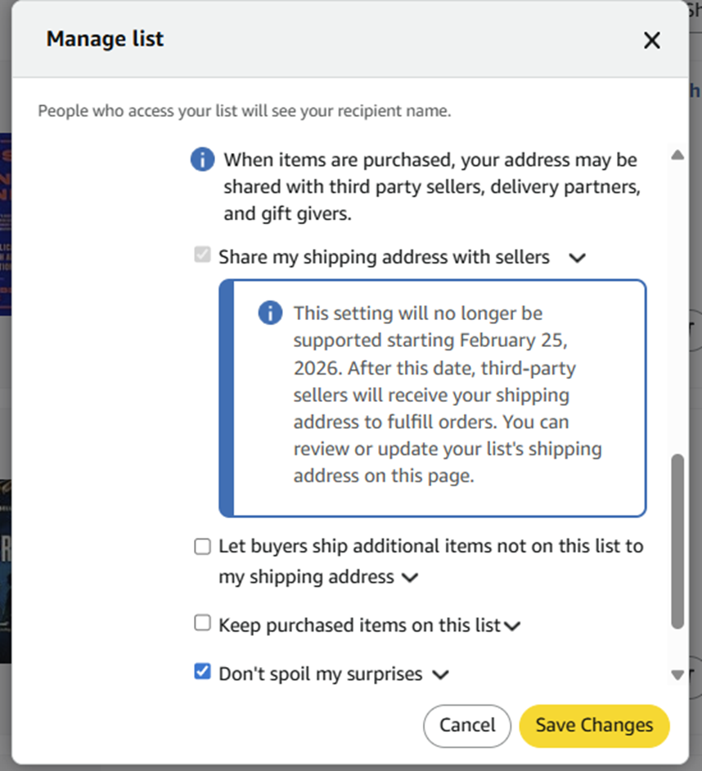Expand chevron after "my shipping address" for buyers option
This screenshot has width=702, height=771.
pos(410,578)
